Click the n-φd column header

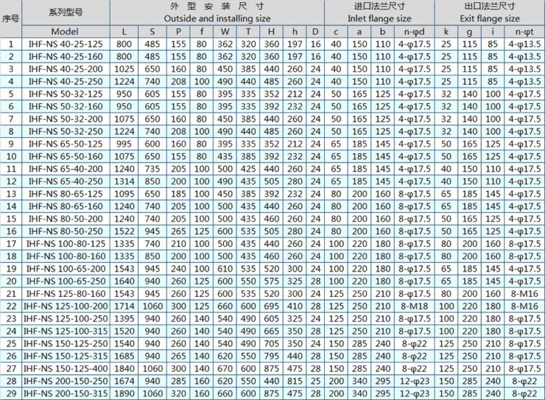416,31
